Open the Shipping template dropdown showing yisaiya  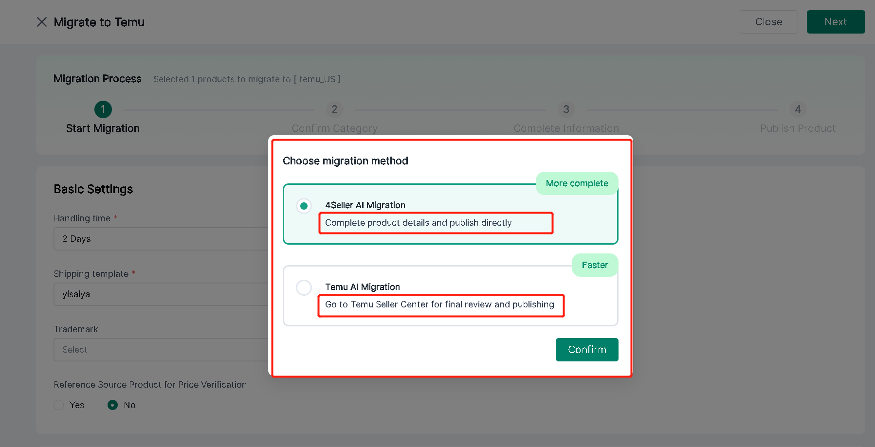click(x=161, y=294)
